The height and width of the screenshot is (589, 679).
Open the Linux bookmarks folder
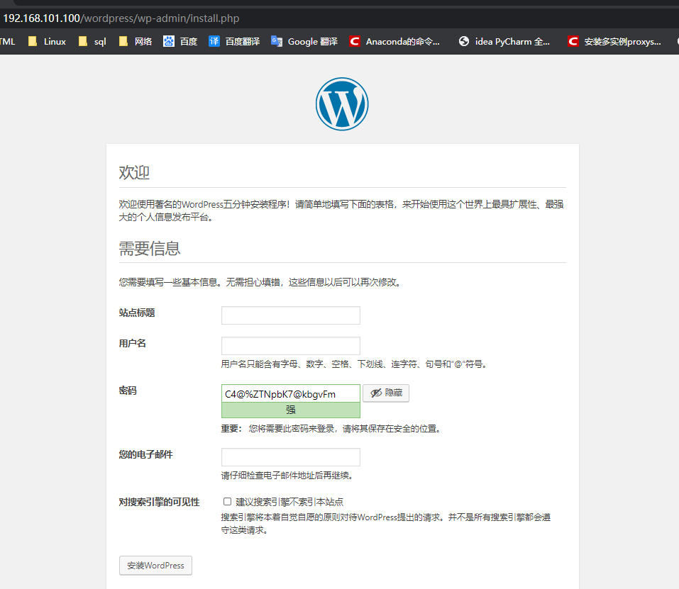pyautogui.click(x=46, y=41)
